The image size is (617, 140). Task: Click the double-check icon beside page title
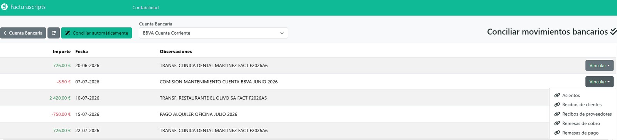point(613,32)
